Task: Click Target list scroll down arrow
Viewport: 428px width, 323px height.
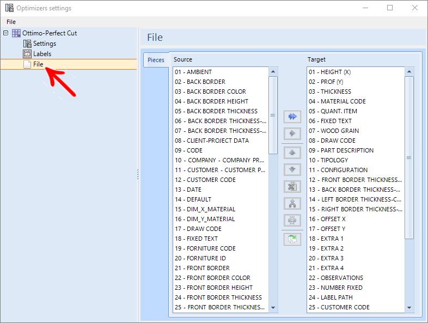Action: pos(409,308)
